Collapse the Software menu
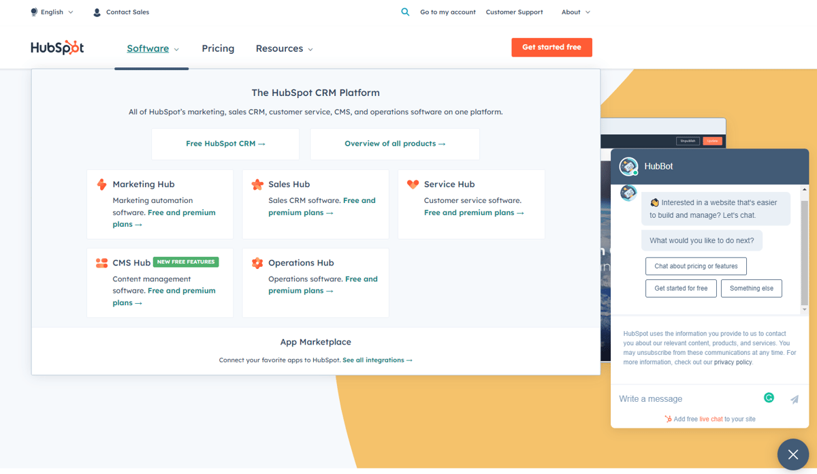Image resolution: width=817 pixels, height=474 pixels. (153, 48)
